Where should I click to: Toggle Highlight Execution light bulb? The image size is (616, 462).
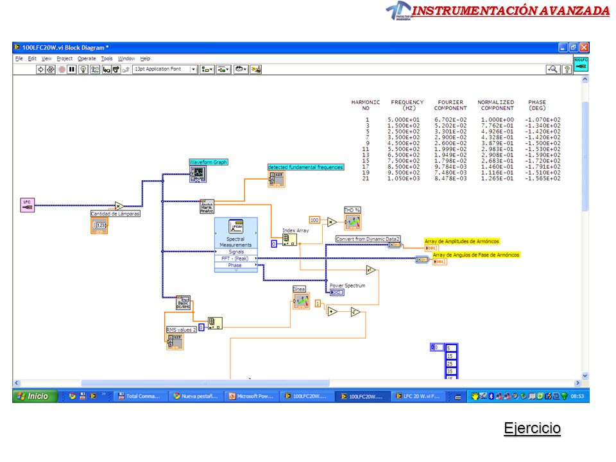click(83, 69)
